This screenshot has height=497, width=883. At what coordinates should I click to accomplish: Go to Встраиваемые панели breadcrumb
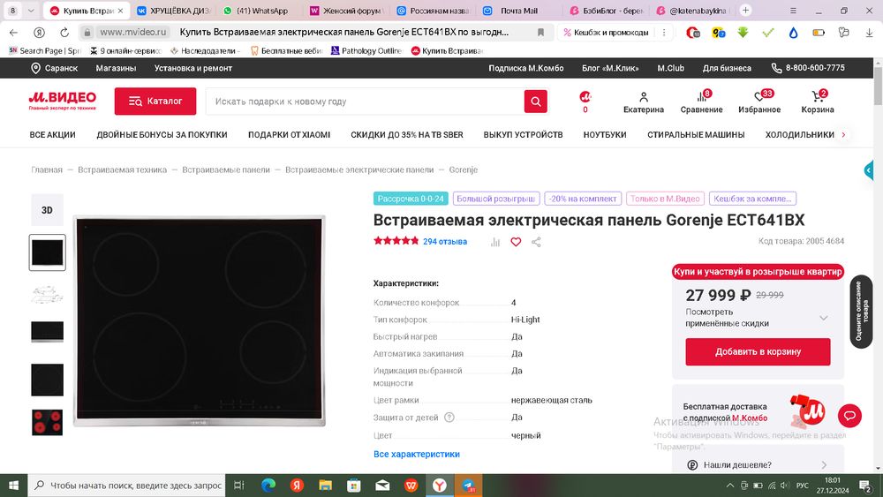tap(226, 169)
